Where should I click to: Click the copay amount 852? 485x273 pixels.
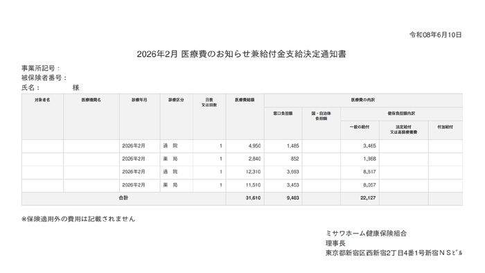click(294, 159)
